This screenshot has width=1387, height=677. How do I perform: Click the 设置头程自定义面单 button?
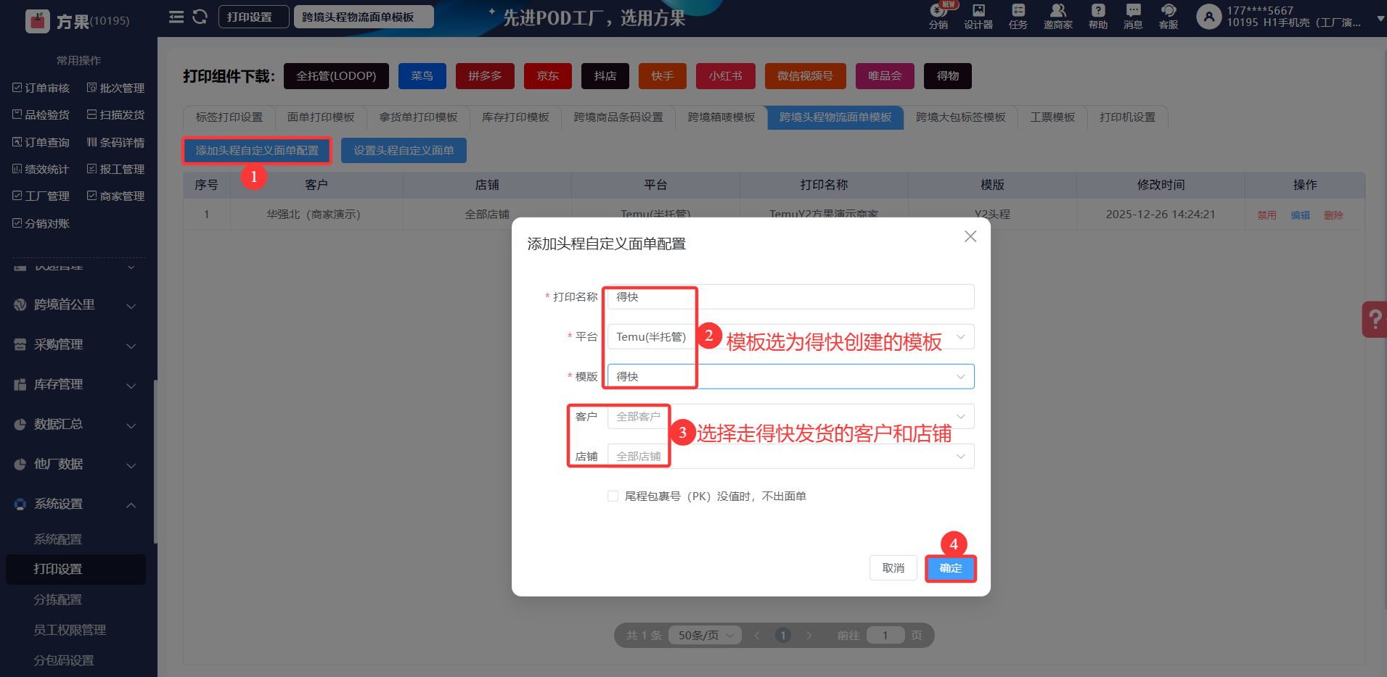pyautogui.click(x=404, y=151)
